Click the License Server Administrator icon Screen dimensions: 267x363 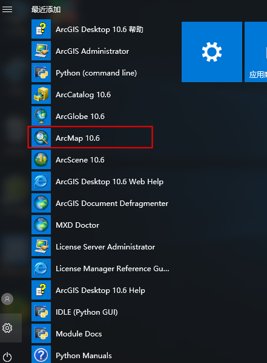tap(41, 246)
